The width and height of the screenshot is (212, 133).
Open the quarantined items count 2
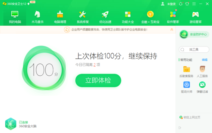point(94,65)
